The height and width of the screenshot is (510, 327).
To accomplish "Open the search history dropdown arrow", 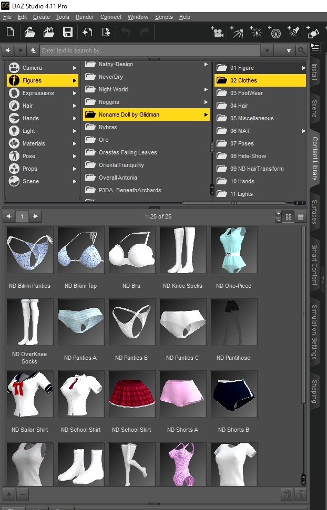I will tap(267, 51).
